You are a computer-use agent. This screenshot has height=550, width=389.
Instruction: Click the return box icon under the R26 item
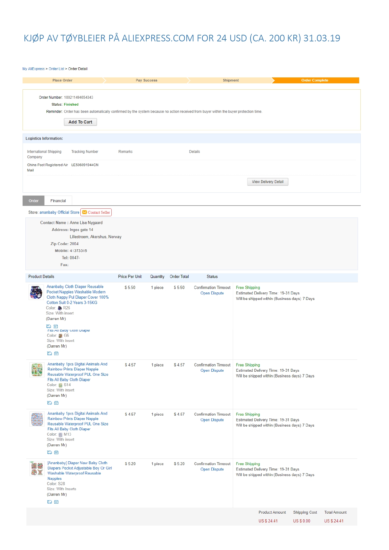(x=56, y=326)
